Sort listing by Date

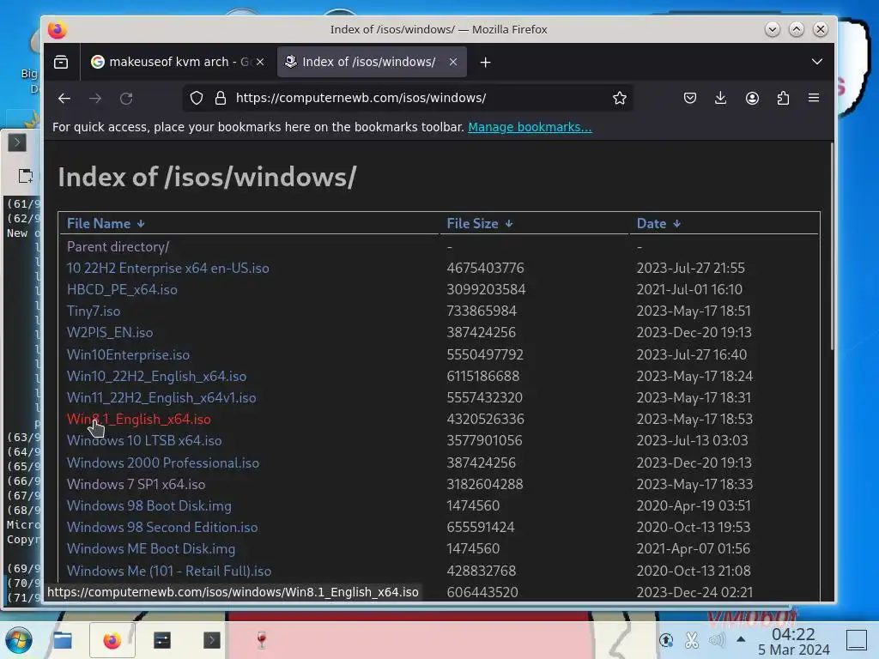658,224
